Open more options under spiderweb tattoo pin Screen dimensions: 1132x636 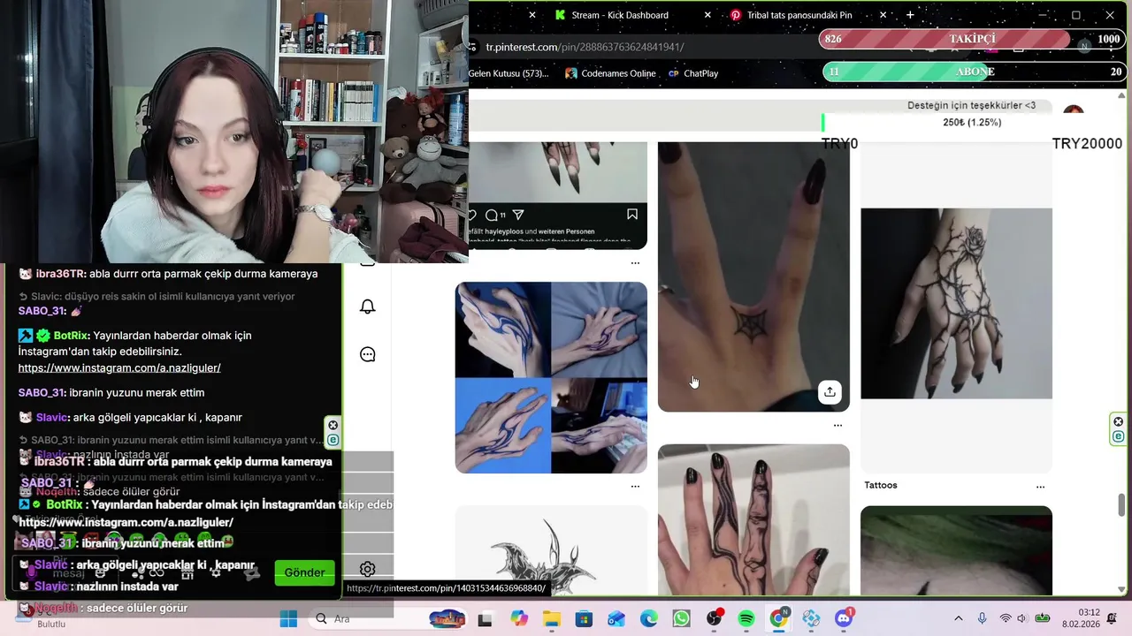coord(838,426)
